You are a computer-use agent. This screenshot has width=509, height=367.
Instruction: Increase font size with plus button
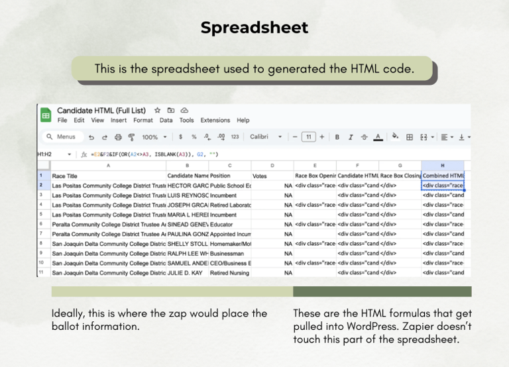(x=322, y=137)
